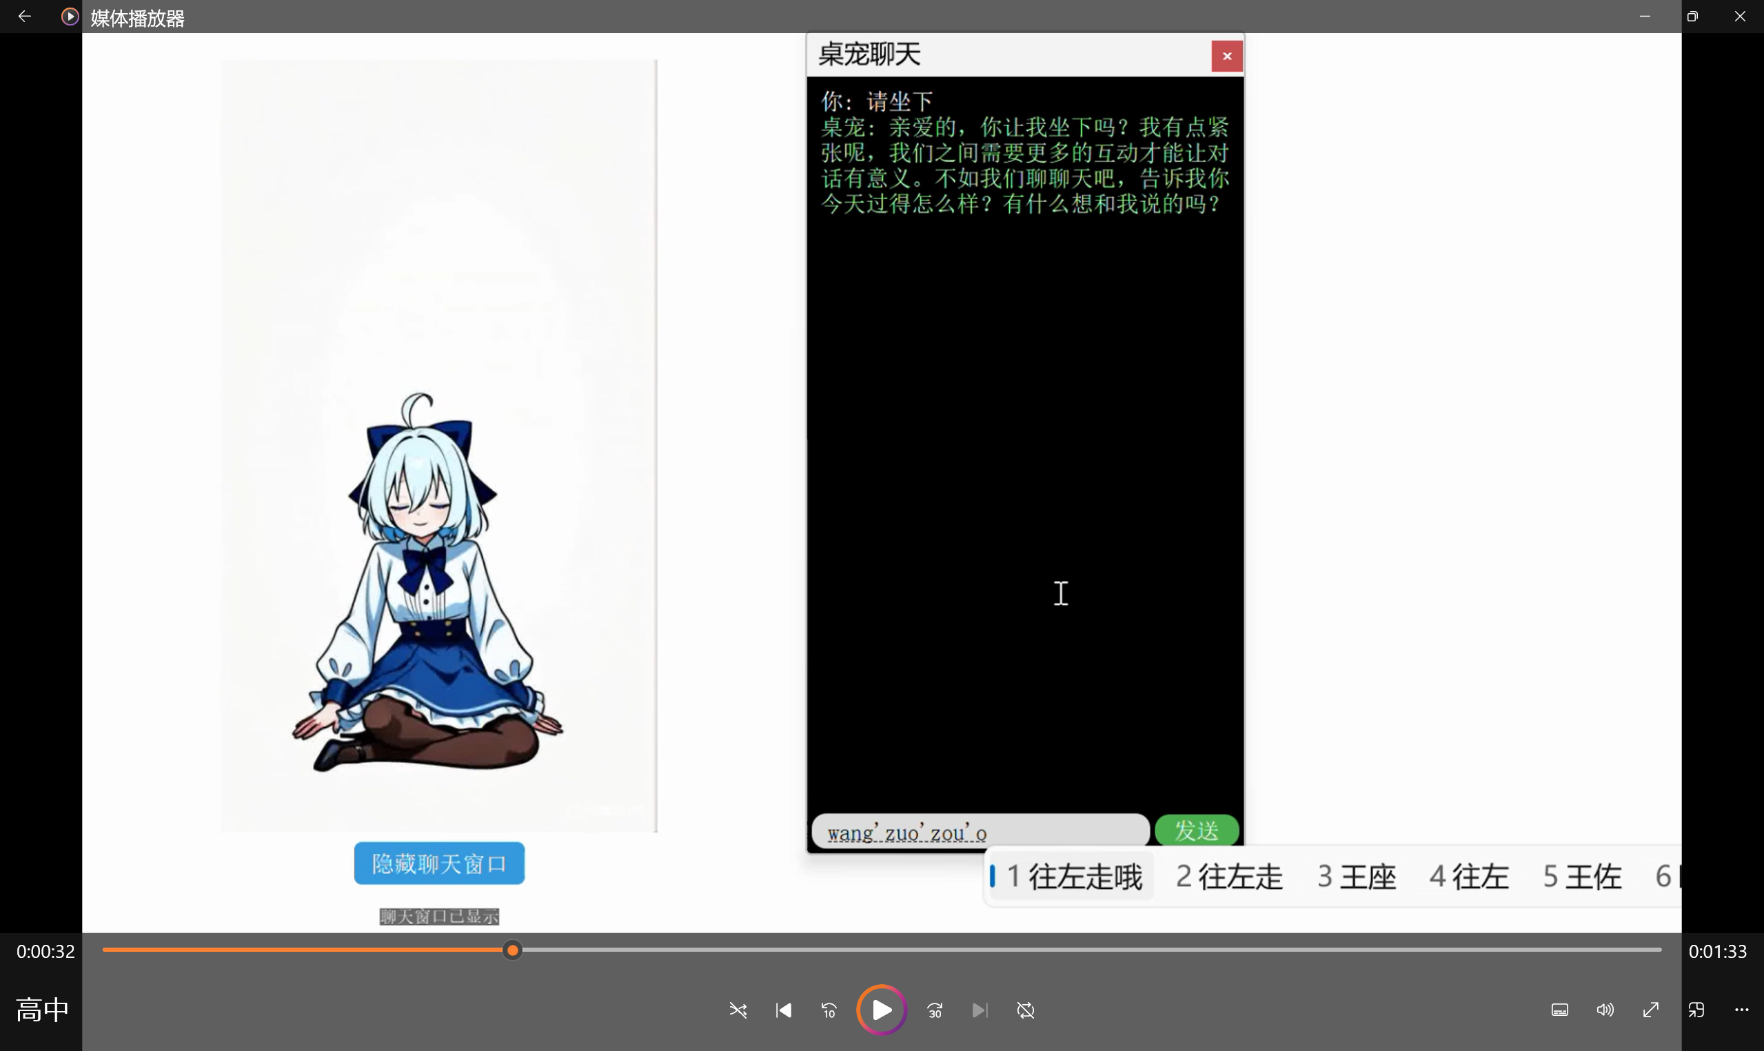Toggle repeat playback
Viewport: 1764px width, 1051px height.
click(x=1026, y=1010)
